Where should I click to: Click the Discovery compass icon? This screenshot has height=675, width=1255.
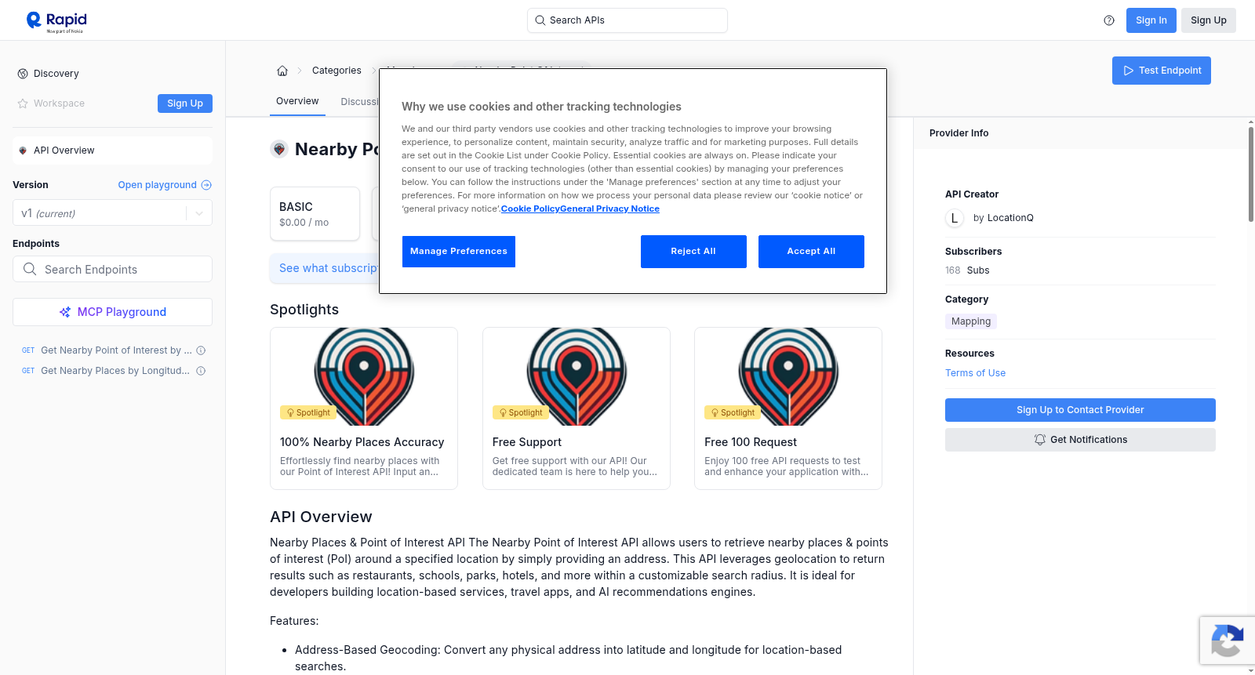tap(23, 74)
